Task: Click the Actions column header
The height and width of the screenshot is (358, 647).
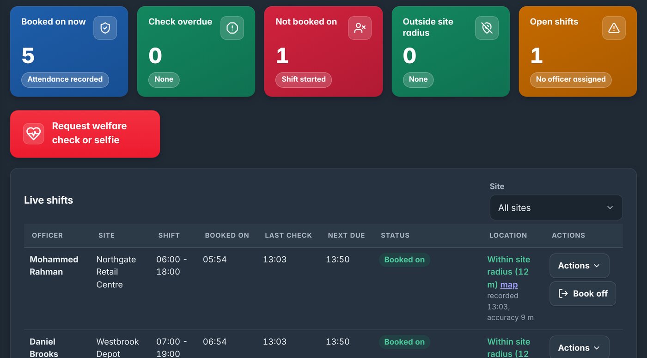Action: pos(568,235)
